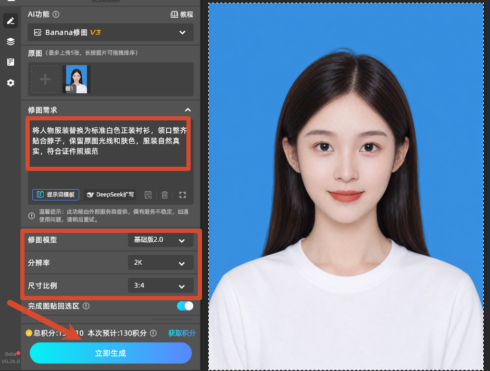This screenshot has width=490, height=371.
Task: Click the Beta V0.26.0 version label
Action: (x=10, y=357)
